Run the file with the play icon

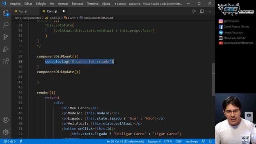[194, 11]
